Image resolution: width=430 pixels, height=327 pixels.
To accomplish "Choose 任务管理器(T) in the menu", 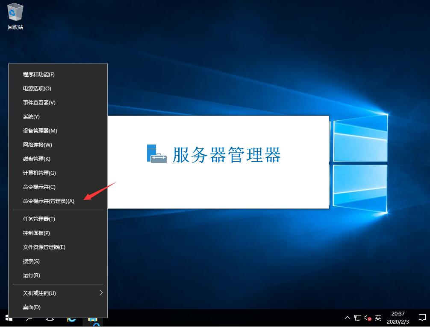I will pyautogui.click(x=39, y=219).
